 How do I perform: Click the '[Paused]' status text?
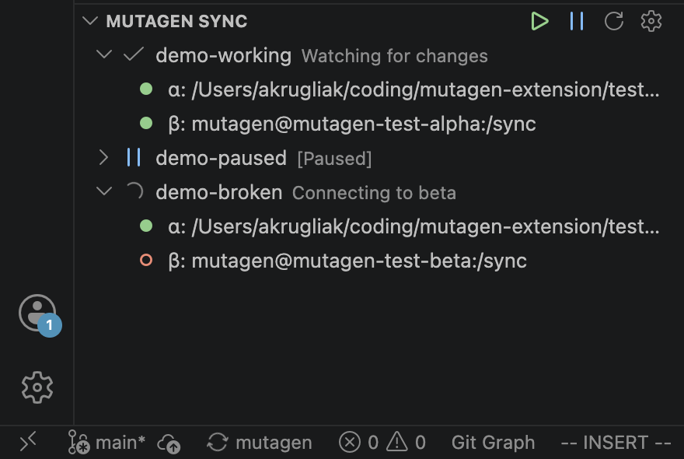(334, 159)
